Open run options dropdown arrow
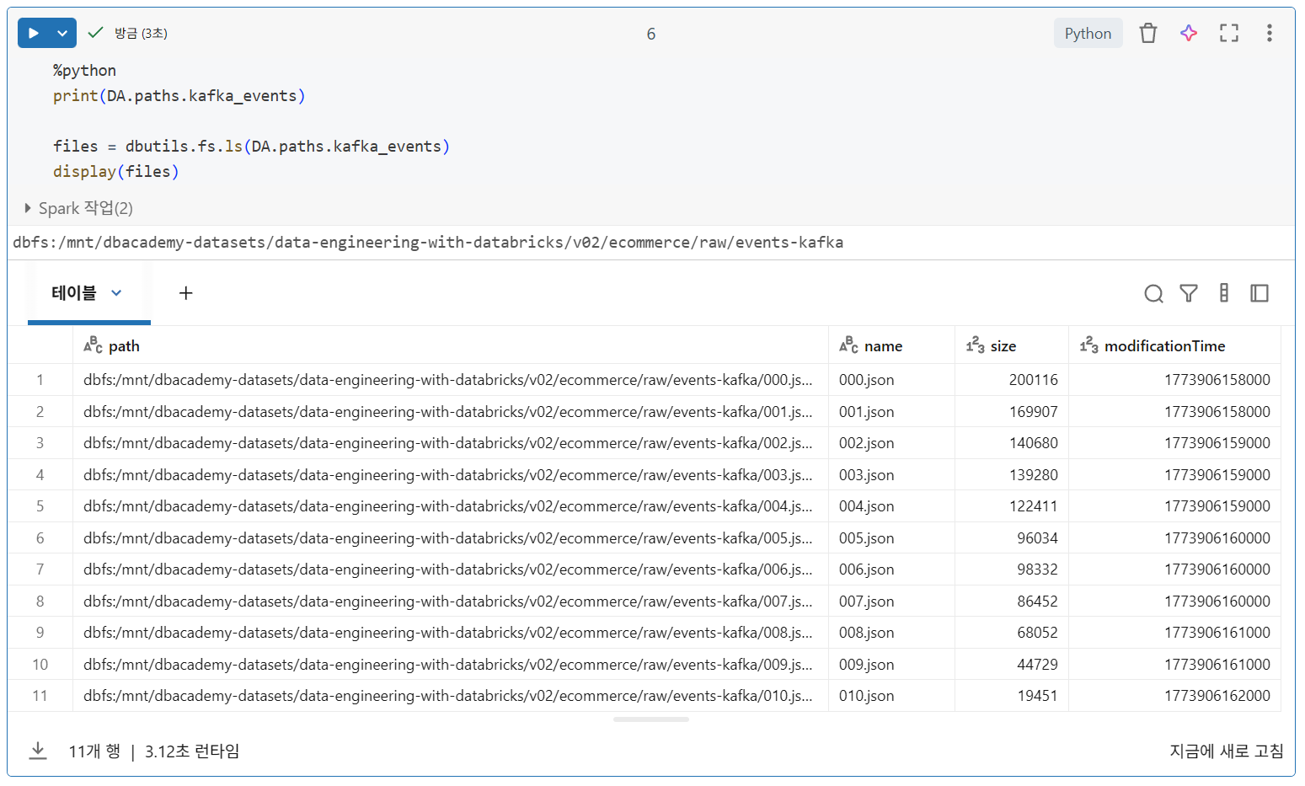Screen dimensions: 1305x786 pyautogui.click(x=62, y=33)
